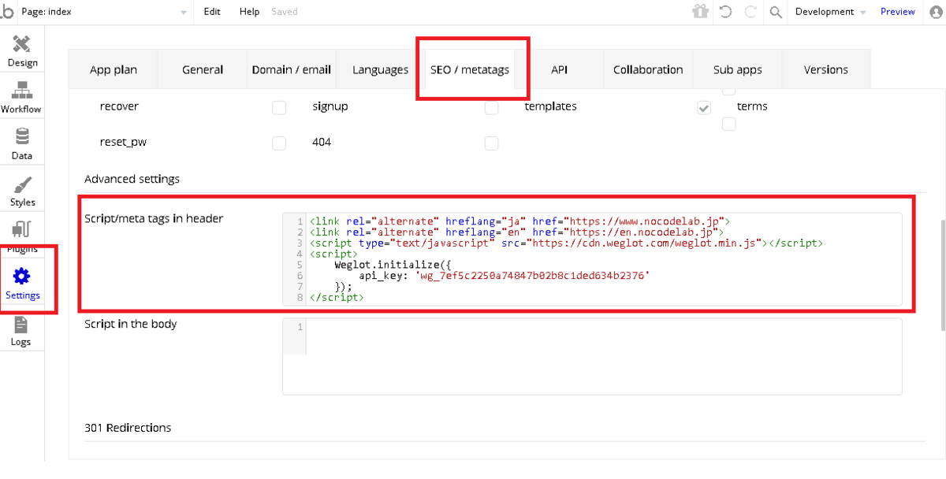
Task: Open the Settings gear icon
Action: (x=22, y=277)
